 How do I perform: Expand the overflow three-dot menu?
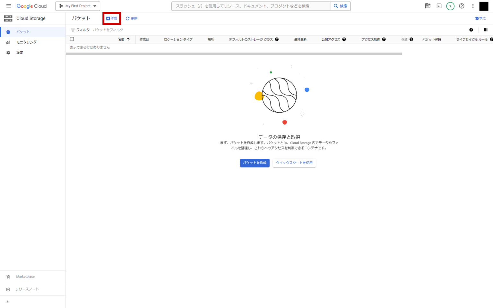473,6
